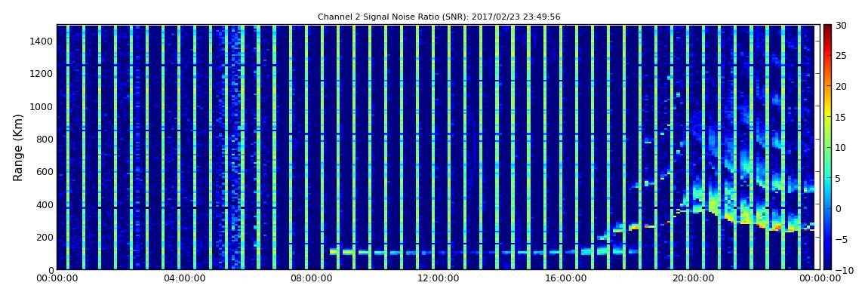Click the 800 range tick label
Viewport: 868px width, 307px height.
(45, 140)
